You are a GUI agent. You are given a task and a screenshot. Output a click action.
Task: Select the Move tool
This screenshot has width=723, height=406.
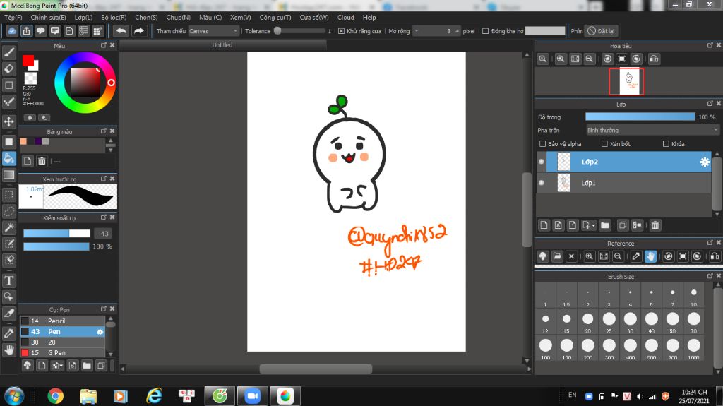coord(8,121)
